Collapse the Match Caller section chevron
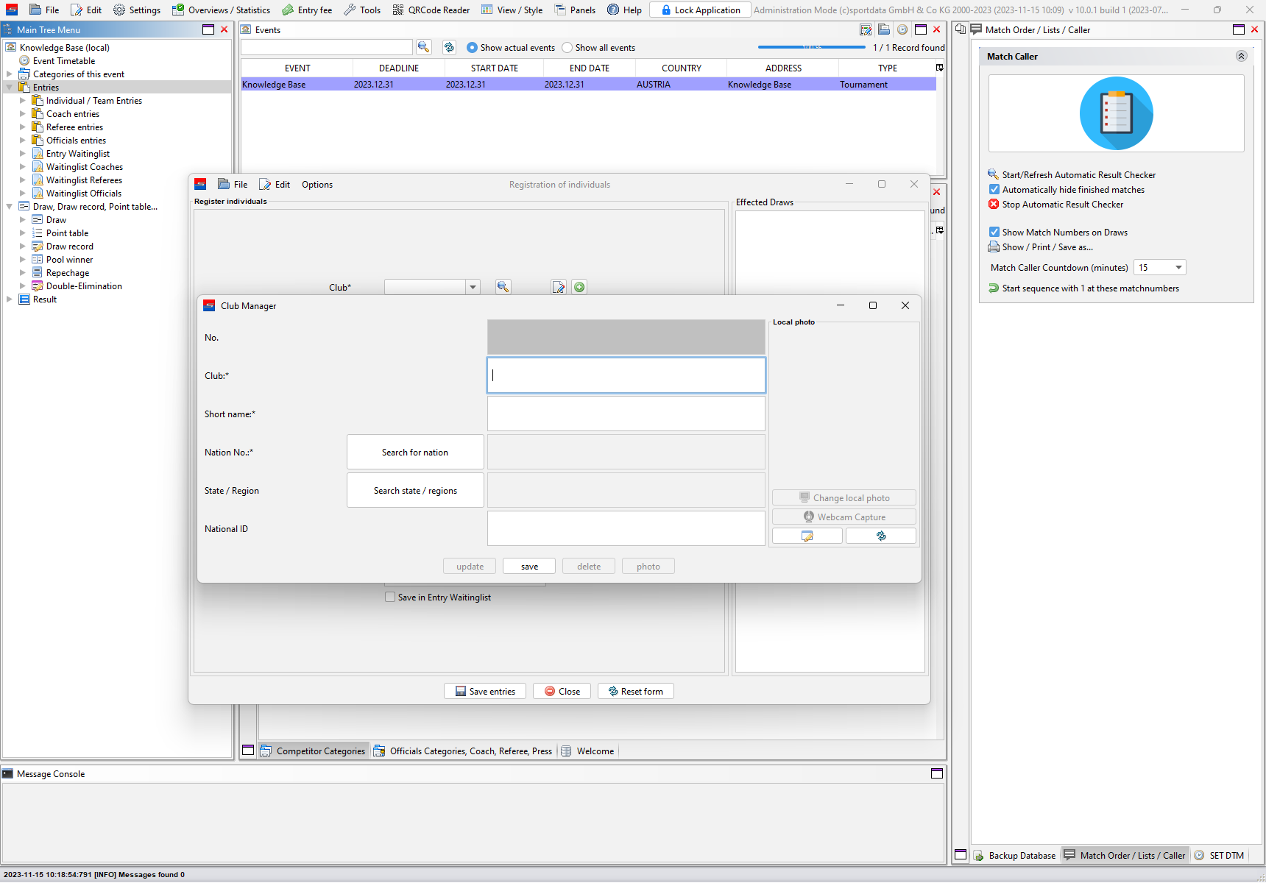 (x=1242, y=56)
